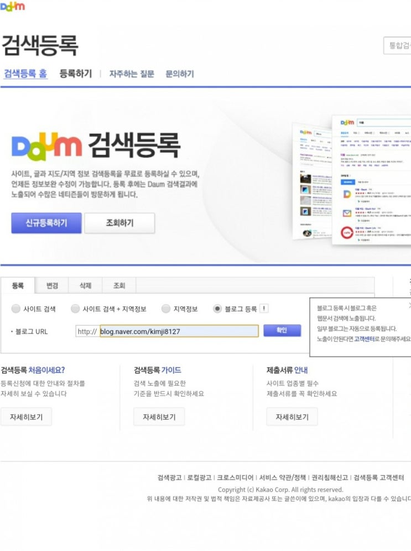Open 서비스 약관/정책 footer link
The height and width of the screenshot is (551, 411).
pos(283,477)
